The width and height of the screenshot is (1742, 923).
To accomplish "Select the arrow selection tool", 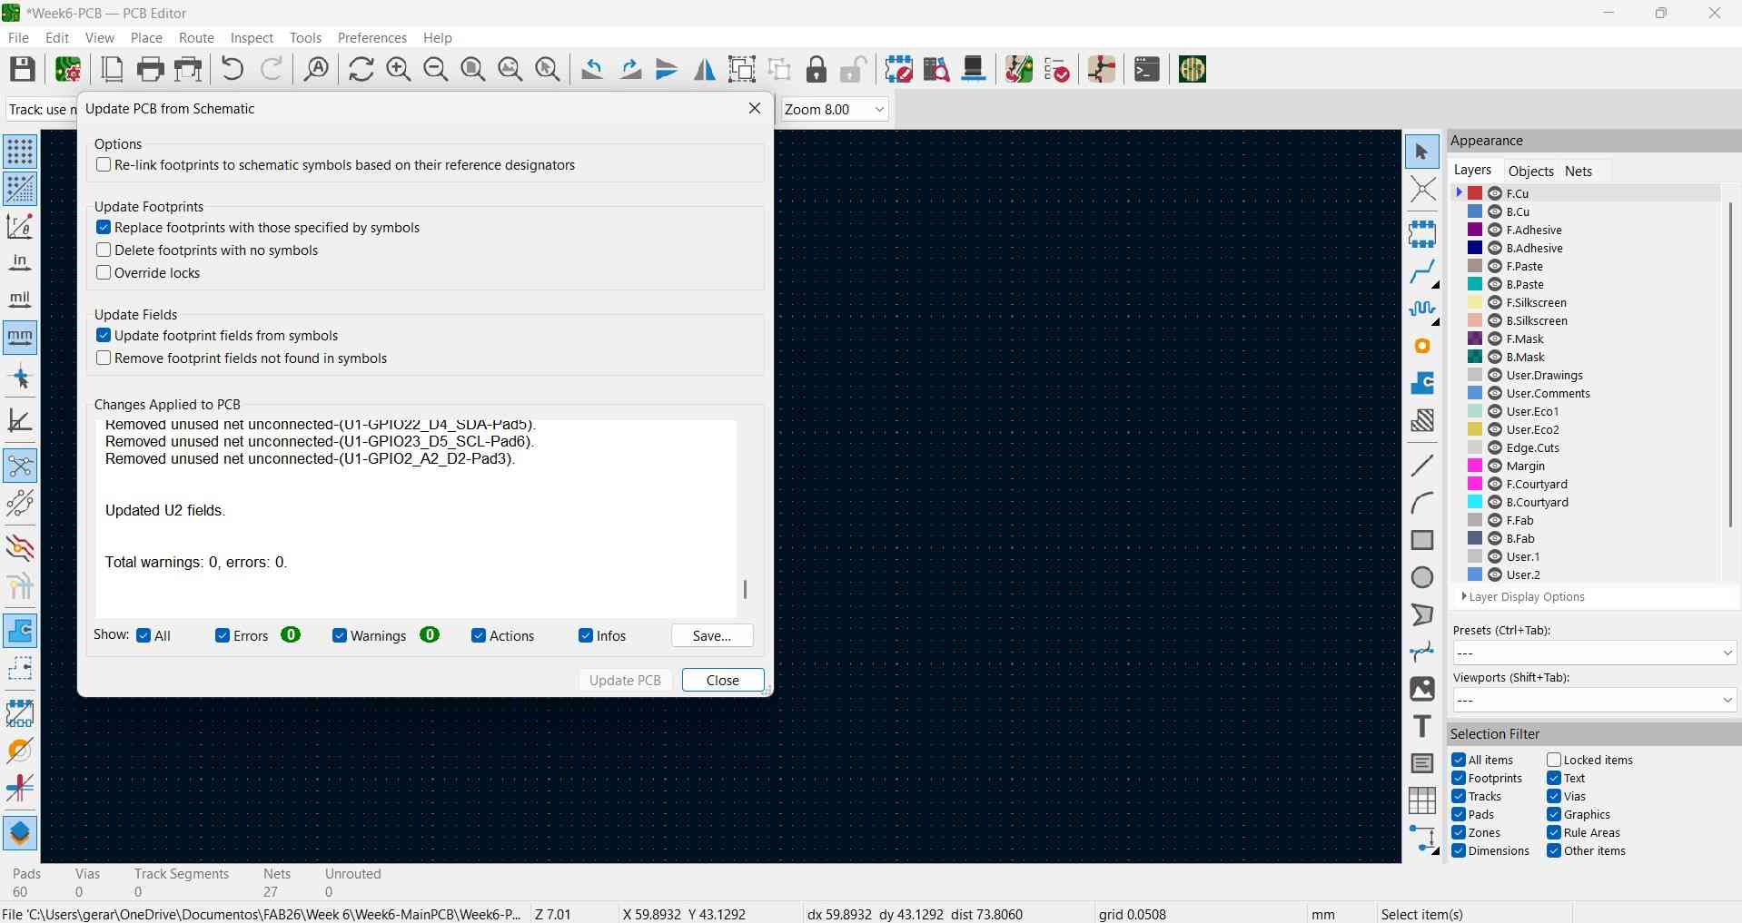I will 1422,152.
